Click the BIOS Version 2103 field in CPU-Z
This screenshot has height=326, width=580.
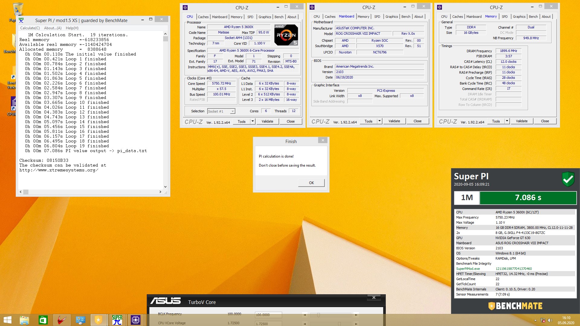379,72
